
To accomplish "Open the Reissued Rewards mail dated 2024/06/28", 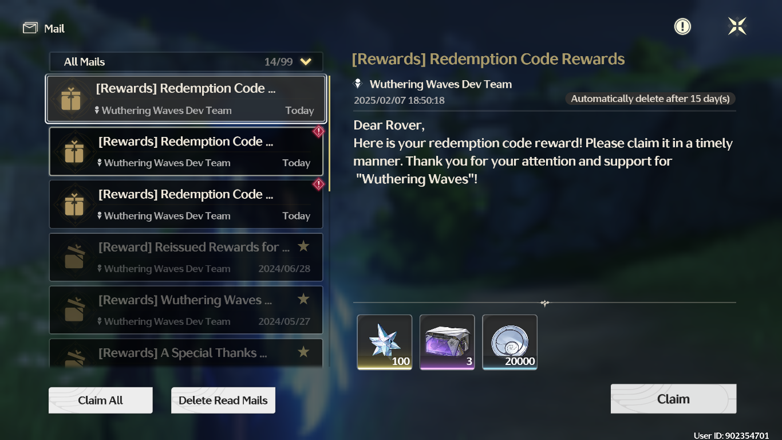I will [x=186, y=257].
